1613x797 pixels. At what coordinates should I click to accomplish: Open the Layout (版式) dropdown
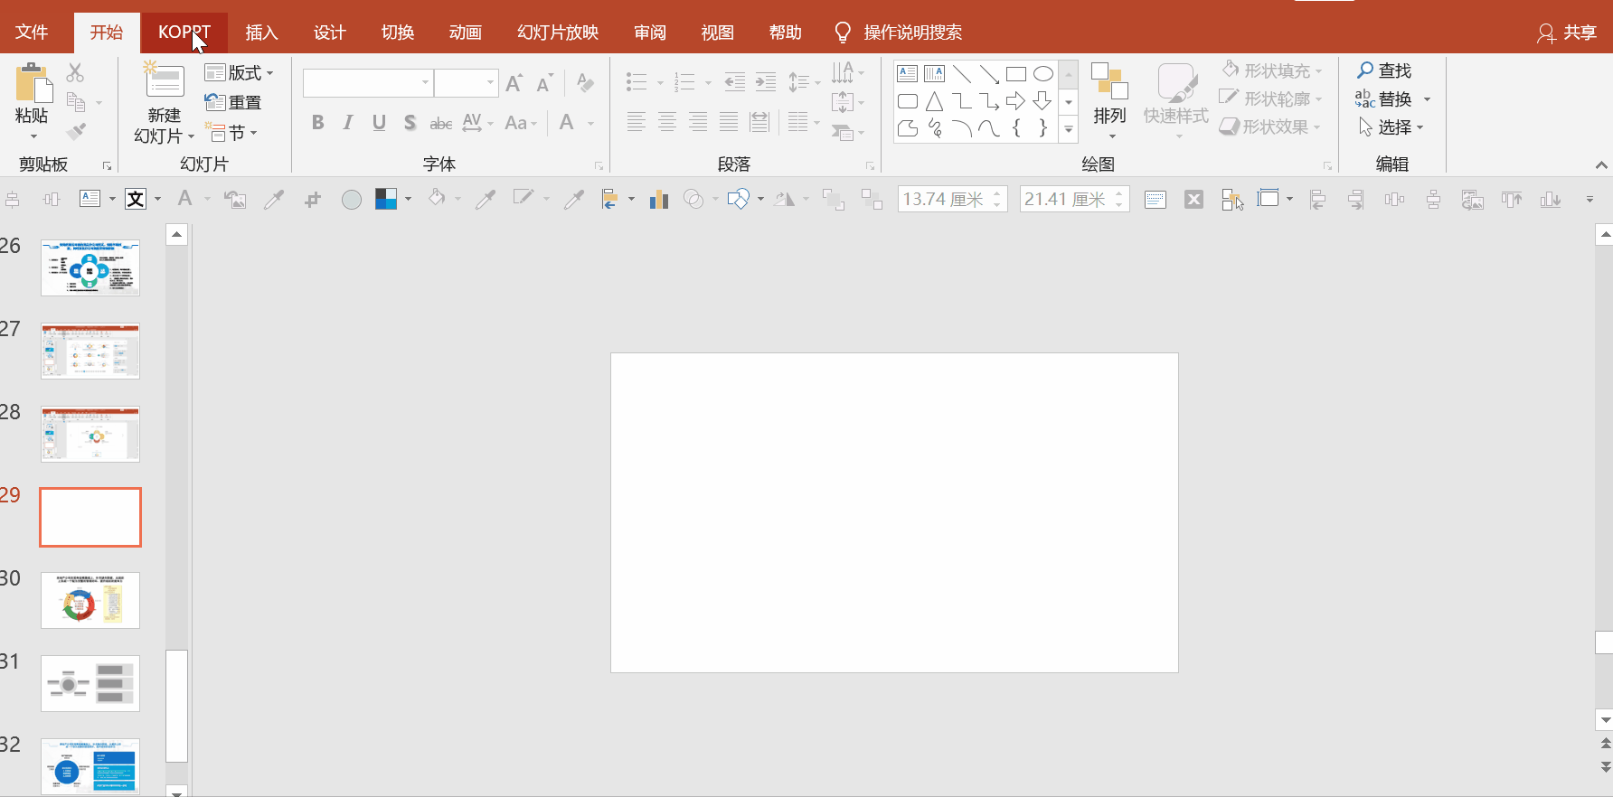coord(239,72)
